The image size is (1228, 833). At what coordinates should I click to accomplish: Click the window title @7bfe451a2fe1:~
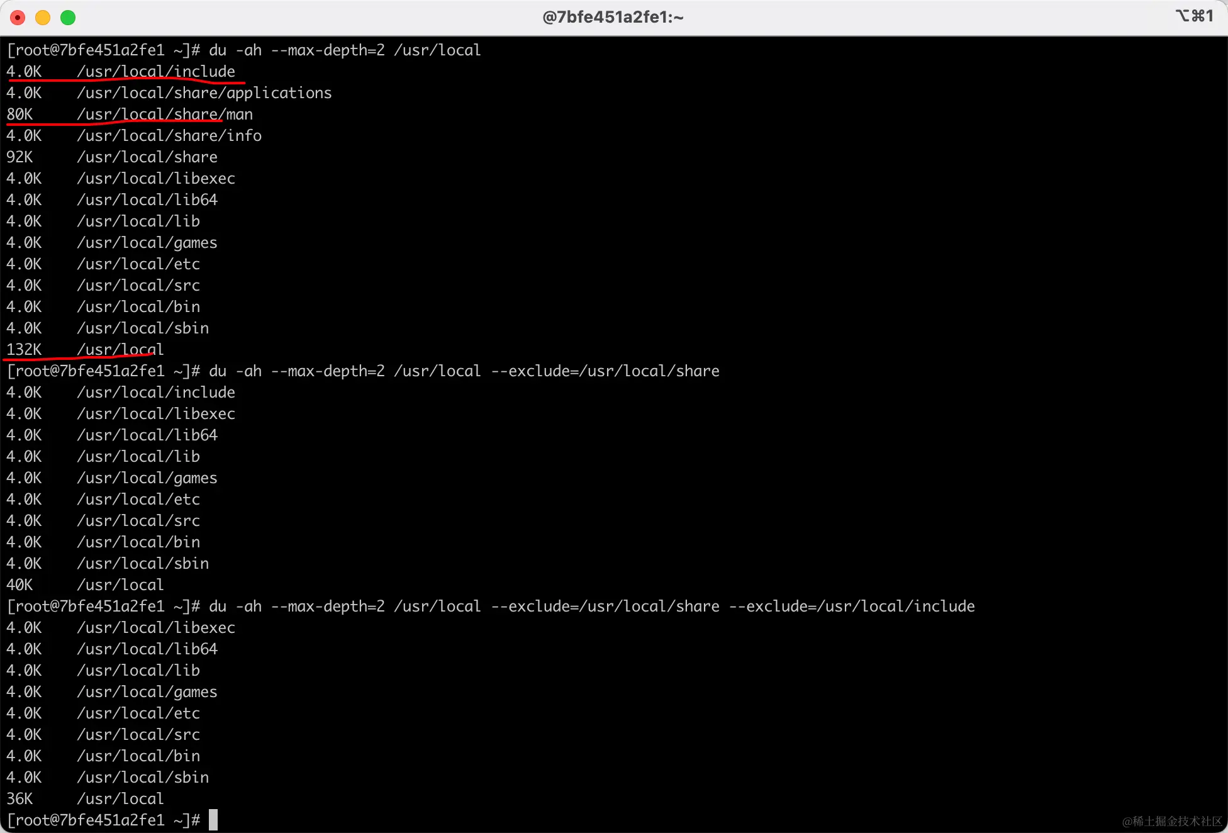[x=613, y=17]
